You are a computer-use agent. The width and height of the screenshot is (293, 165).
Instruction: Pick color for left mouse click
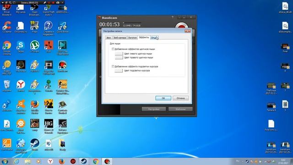point(119,54)
